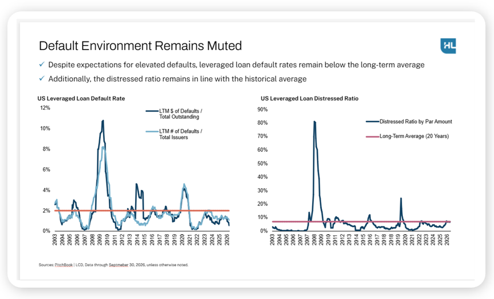Click the 2020 spike in the distressed ratio chart
This screenshot has width=494, height=299.
401,199
